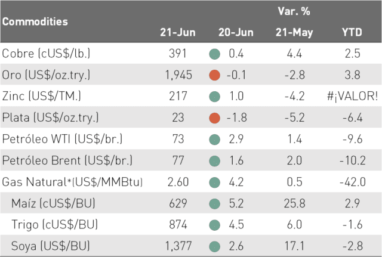Click Petróleo Brent green status dot
The width and height of the screenshot is (382, 257).
215,161
